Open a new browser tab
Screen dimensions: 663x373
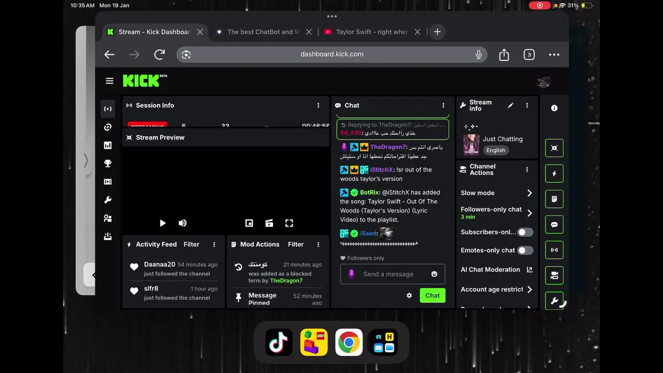[437, 32]
